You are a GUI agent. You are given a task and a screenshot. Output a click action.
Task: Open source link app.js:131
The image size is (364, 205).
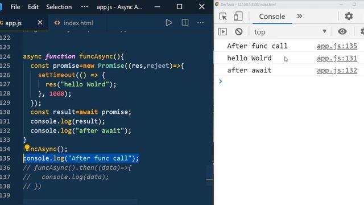pyautogui.click(x=337, y=58)
